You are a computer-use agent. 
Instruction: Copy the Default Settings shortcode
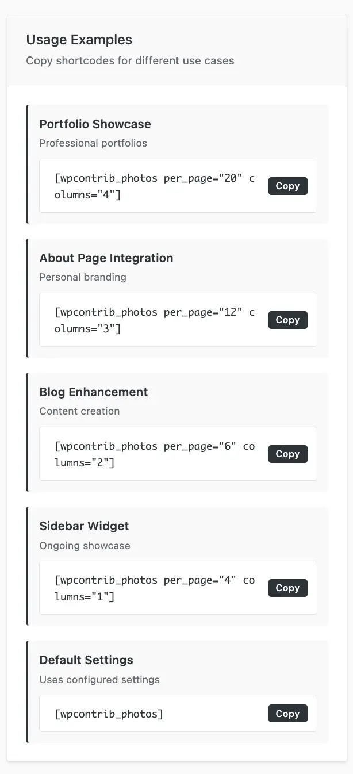click(x=287, y=714)
